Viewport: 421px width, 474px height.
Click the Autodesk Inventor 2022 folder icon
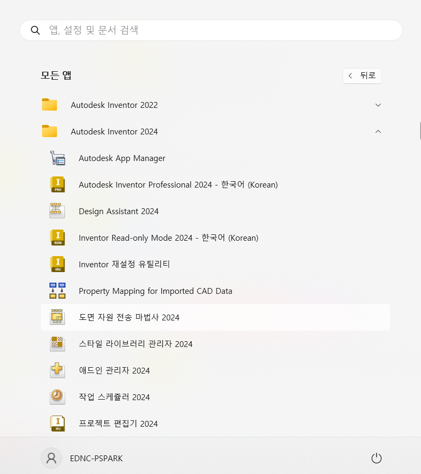(49, 105)
